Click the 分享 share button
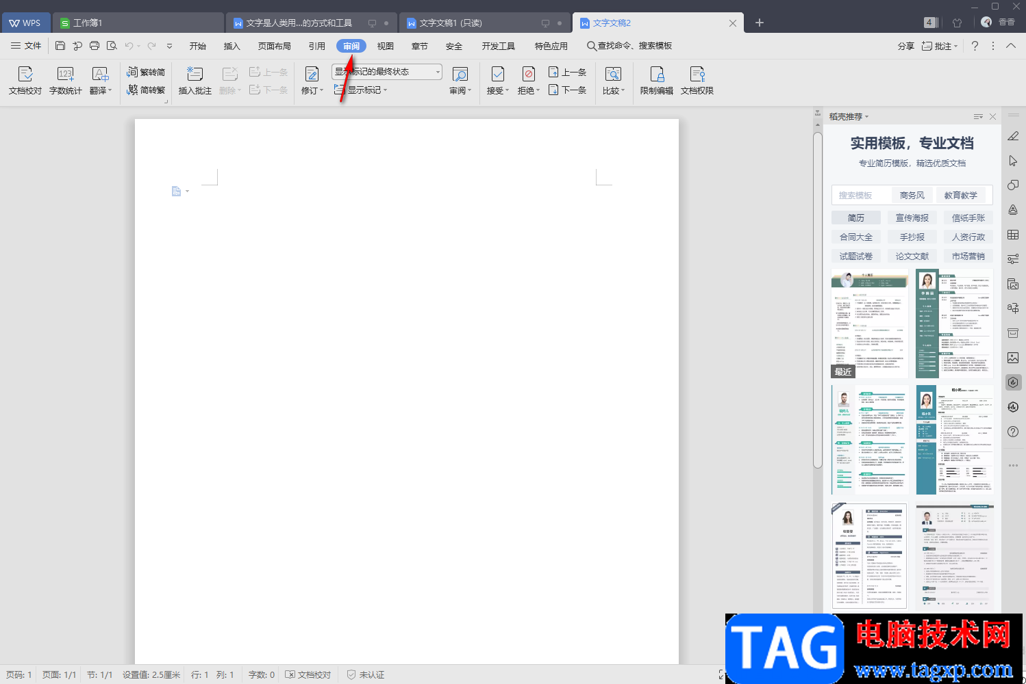Viewport: 1026px width, 684px height. click(x=905, y=46)
